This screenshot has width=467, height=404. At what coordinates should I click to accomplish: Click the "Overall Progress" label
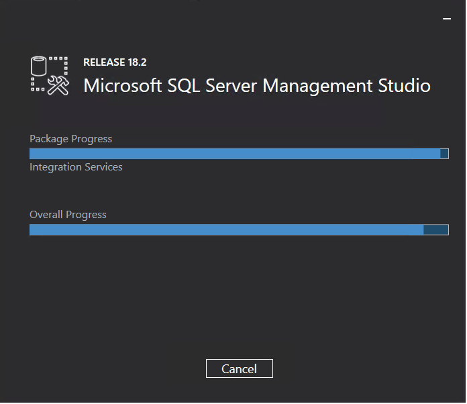68,215
